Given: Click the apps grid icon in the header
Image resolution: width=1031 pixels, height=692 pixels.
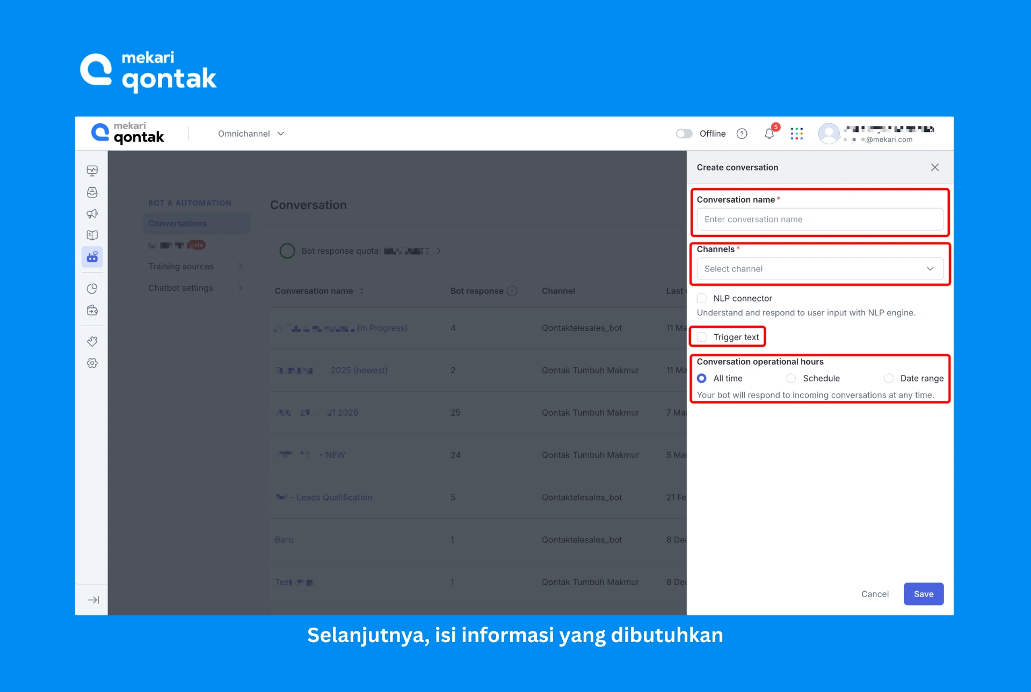Looking at the screenshot, I should [796, 134].
